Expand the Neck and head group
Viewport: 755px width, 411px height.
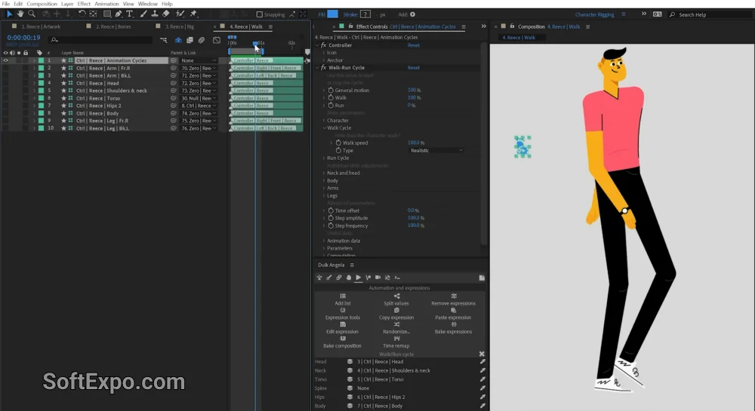324,173
